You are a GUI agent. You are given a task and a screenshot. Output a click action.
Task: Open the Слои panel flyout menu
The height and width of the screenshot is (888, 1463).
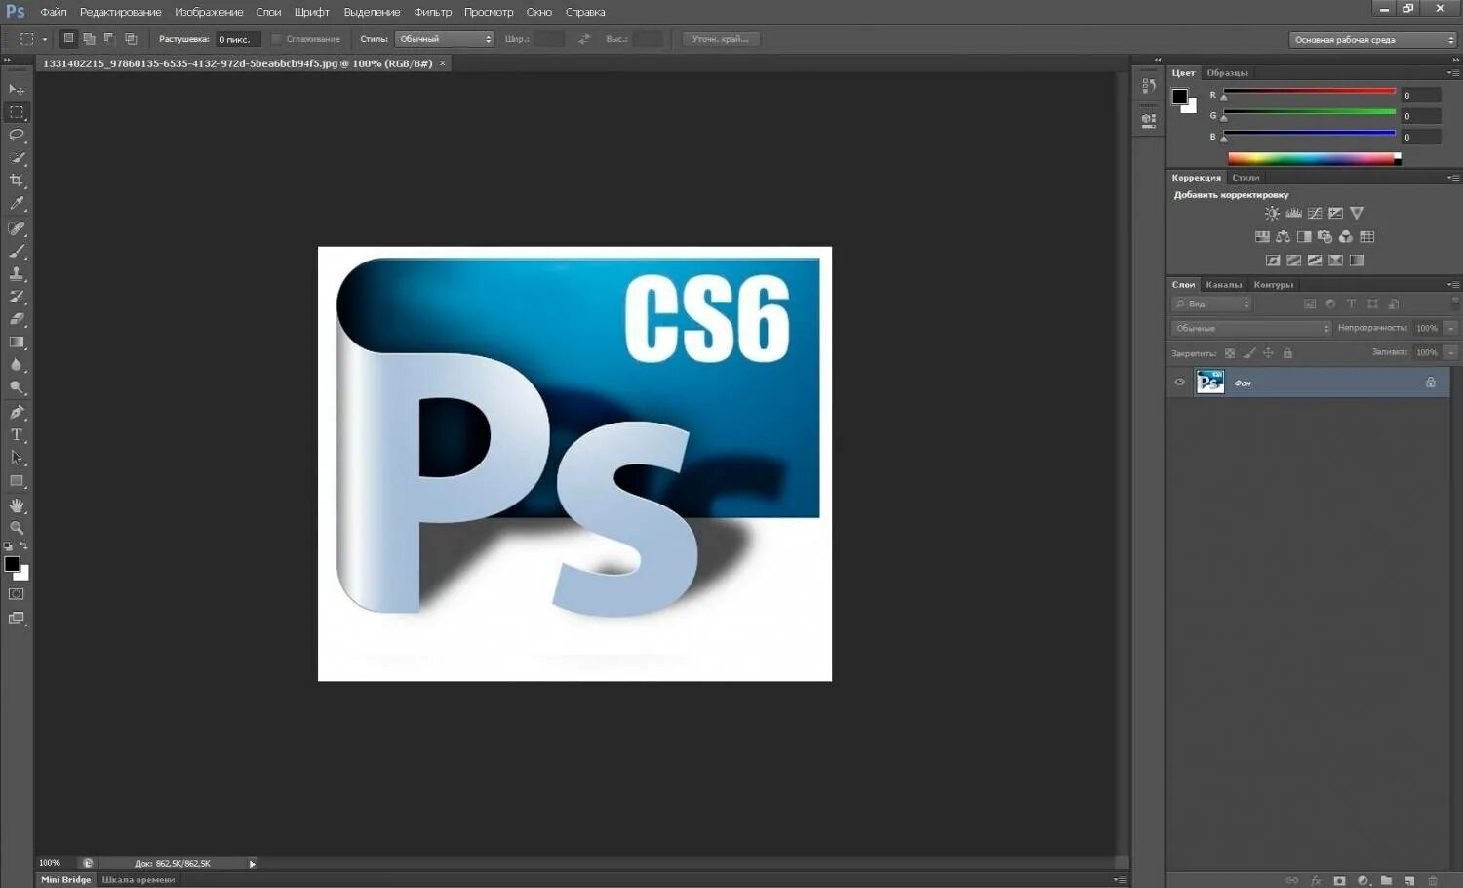coord(1452,285)
